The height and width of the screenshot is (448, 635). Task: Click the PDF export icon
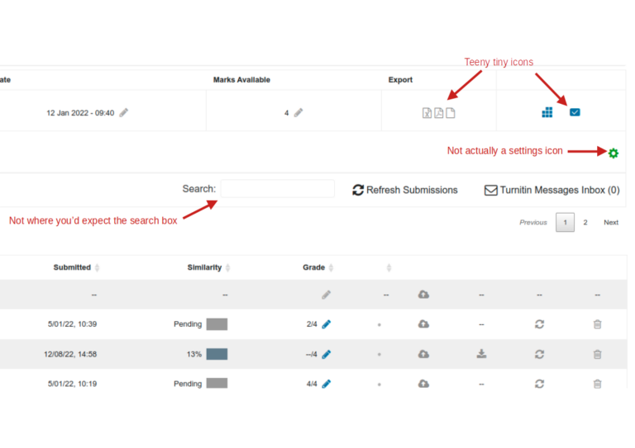tap(438, 113)
